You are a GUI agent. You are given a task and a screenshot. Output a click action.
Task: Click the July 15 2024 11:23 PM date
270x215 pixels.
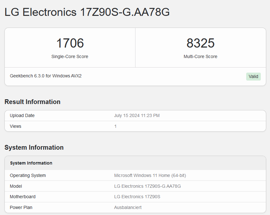(137, 115)
